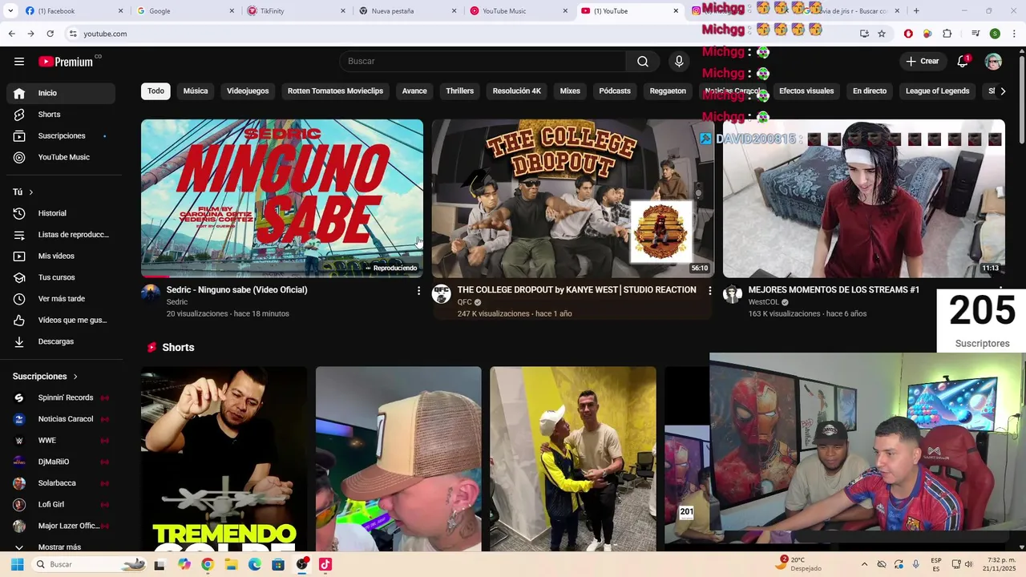Viewport: 1026px width, 577px height.
Task: Open Shorts from the sidebar
Action: tap(61, 115)
